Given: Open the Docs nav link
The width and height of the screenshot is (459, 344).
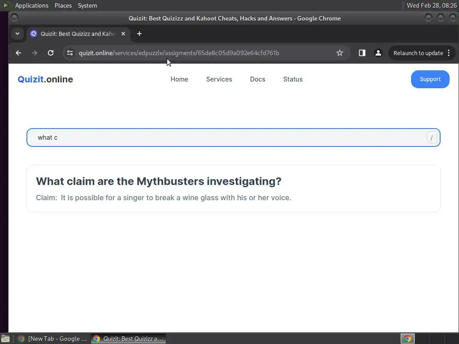Looking at the screenshot, I should 258,79.
